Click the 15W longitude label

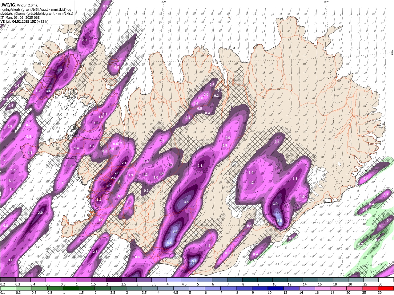(326, 2)
